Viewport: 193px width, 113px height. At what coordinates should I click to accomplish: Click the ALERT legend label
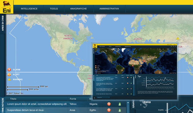pyautogui.click(x=16, y=75)
